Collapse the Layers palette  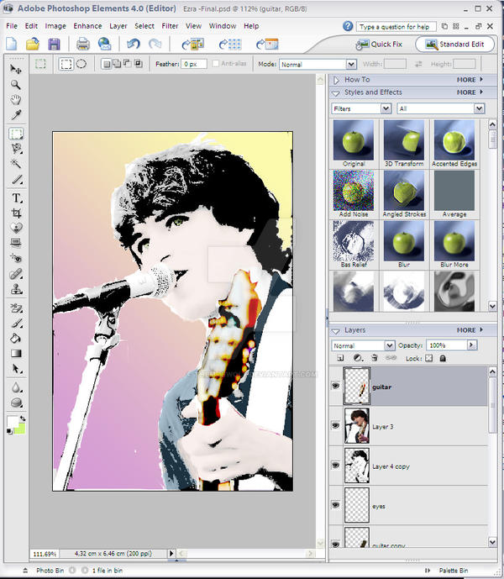(x=336, y=331)
